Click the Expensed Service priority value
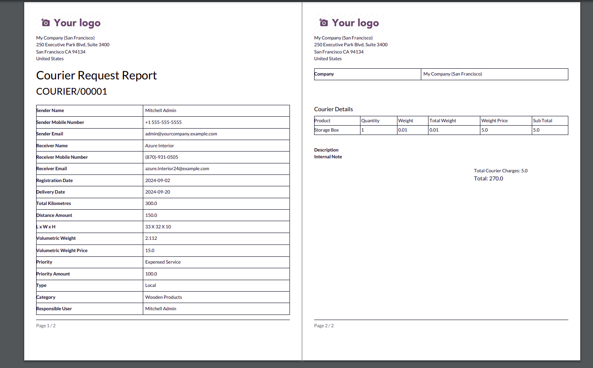 coord(163,262)
